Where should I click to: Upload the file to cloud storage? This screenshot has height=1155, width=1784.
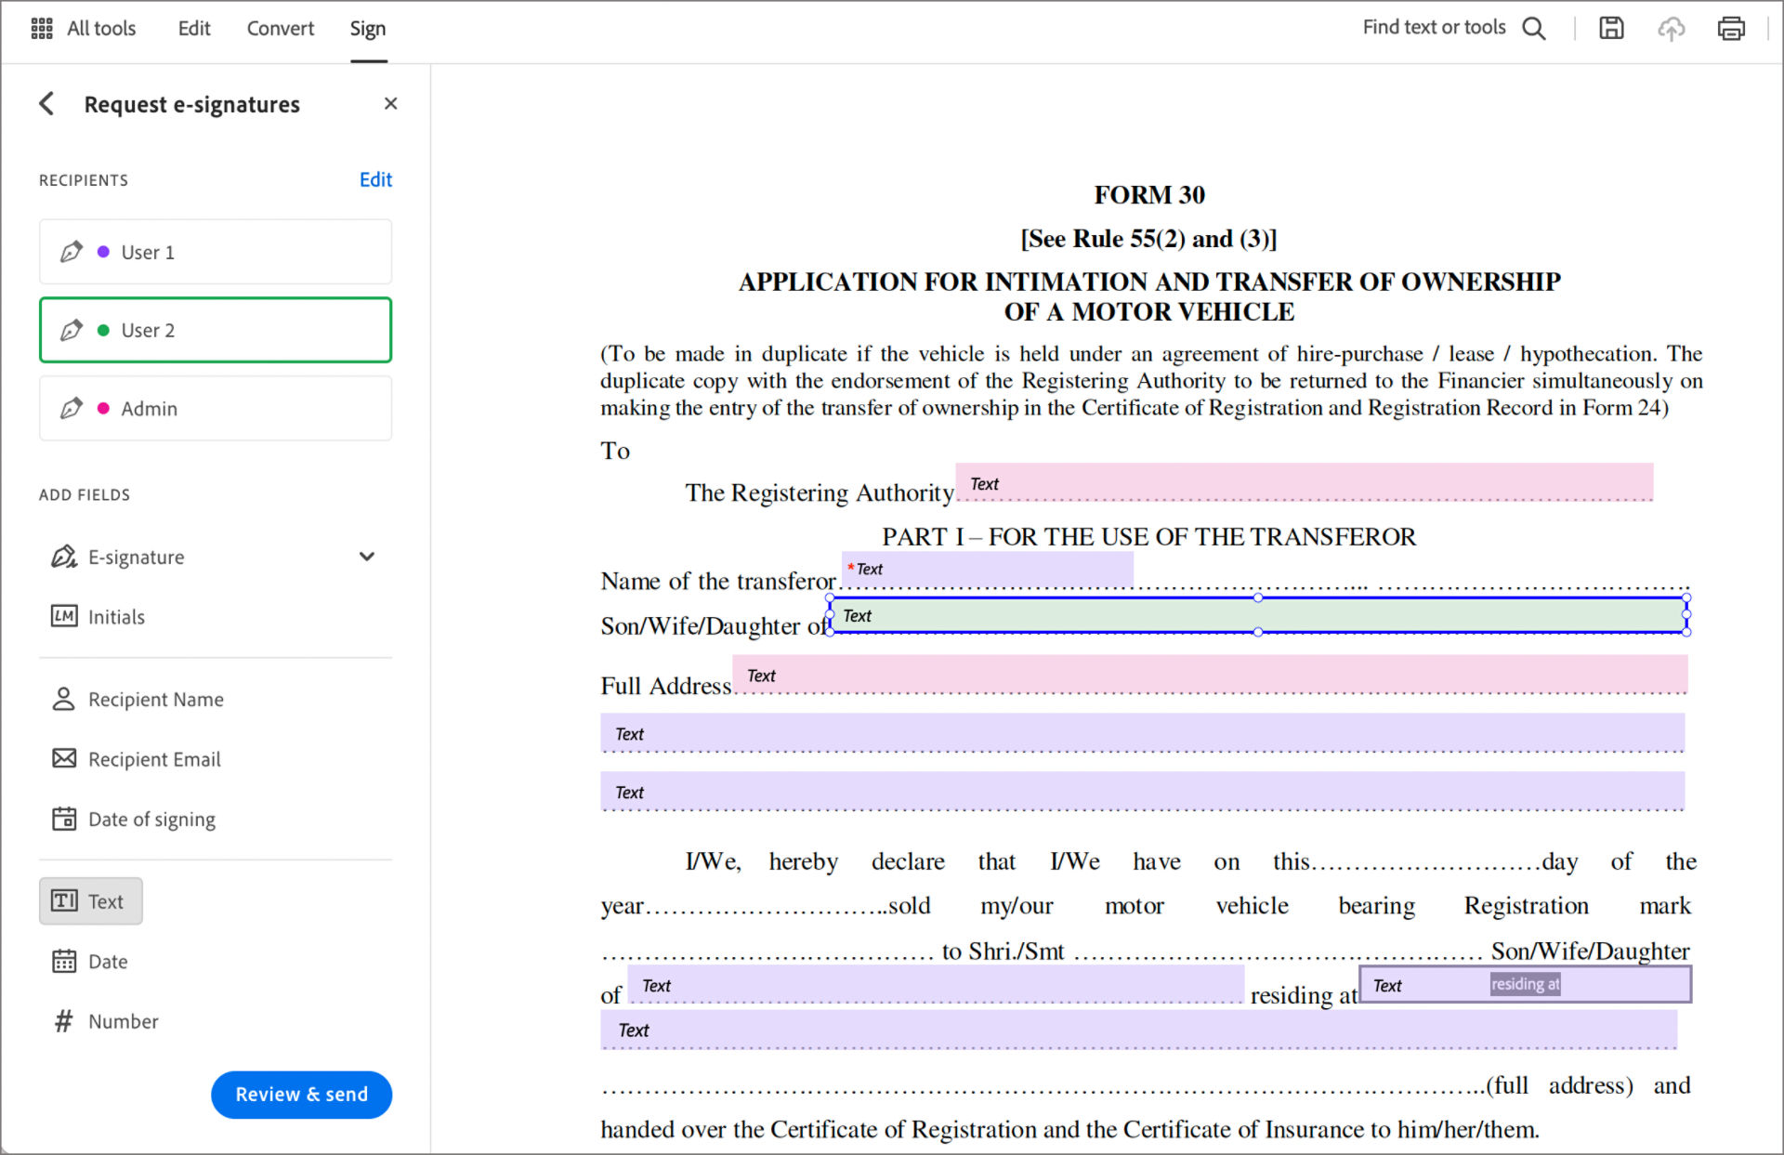point(1671,29)
